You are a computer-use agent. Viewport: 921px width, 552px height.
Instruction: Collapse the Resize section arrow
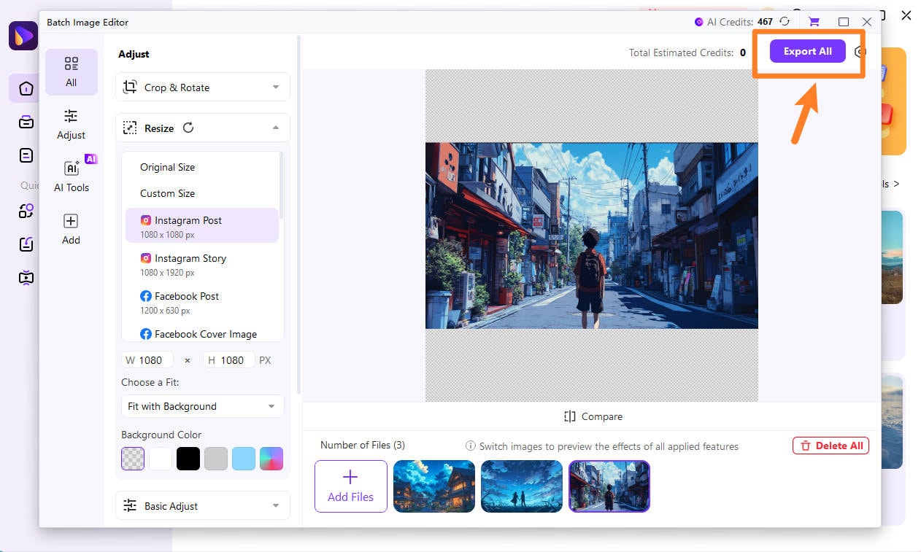[x=276, y=128]
